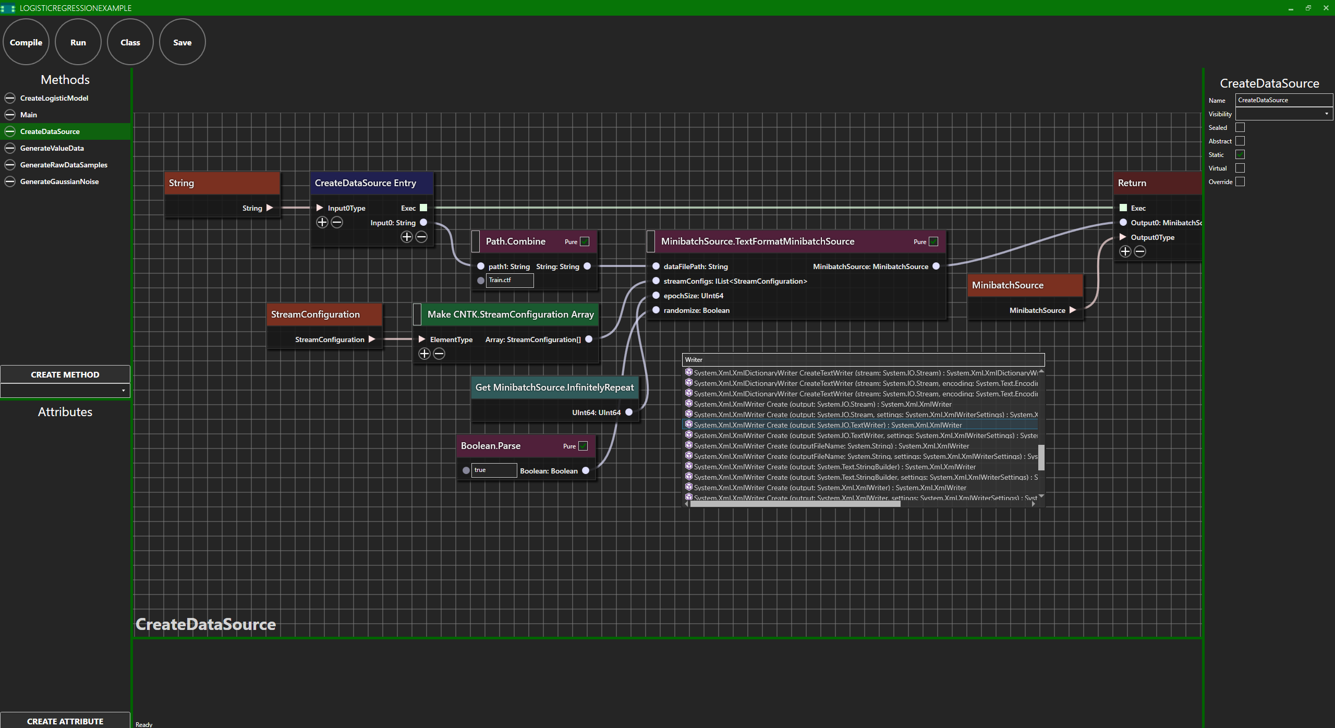Click the CREATE ATTRIBUTE button
This screenshot has height=728, width=1335.
click(65, 721)
